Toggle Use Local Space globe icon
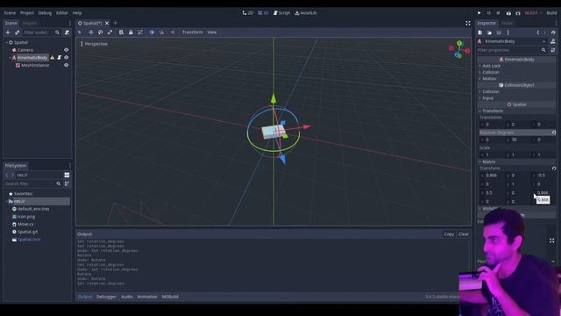Image resolution: width=561 pixels, height=316 pixels. [152, 32]
